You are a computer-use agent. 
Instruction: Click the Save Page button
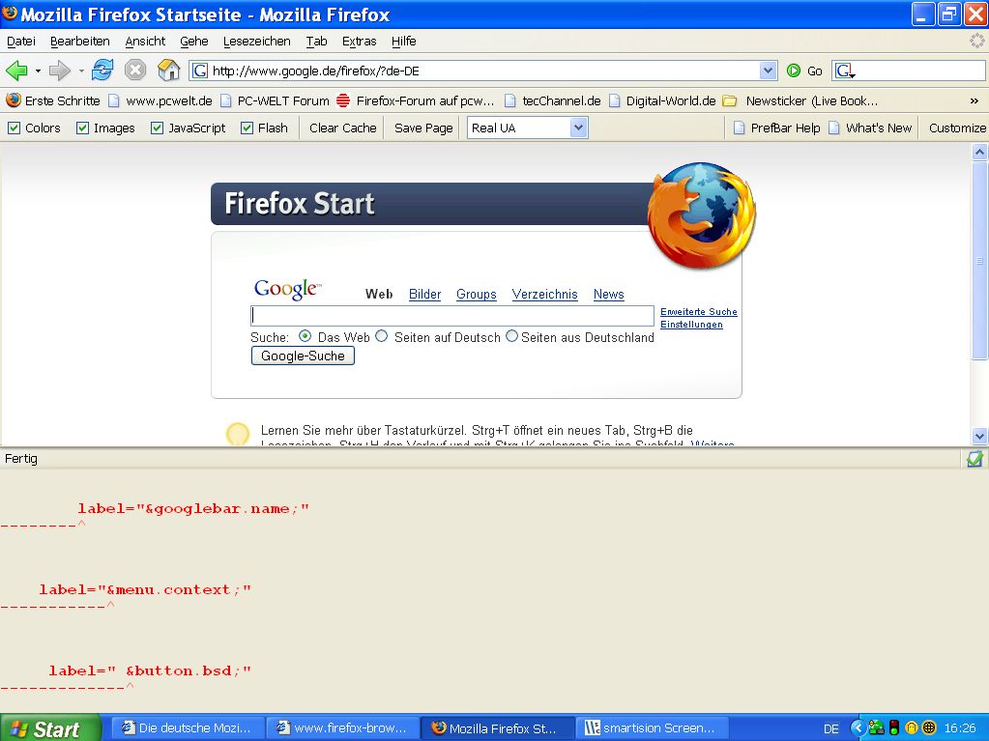click(x=423, y=128)
